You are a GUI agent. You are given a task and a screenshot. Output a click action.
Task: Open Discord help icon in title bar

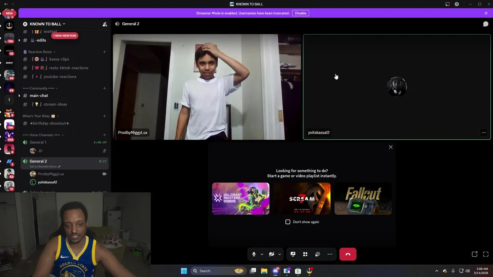click(x=457, y=4)
